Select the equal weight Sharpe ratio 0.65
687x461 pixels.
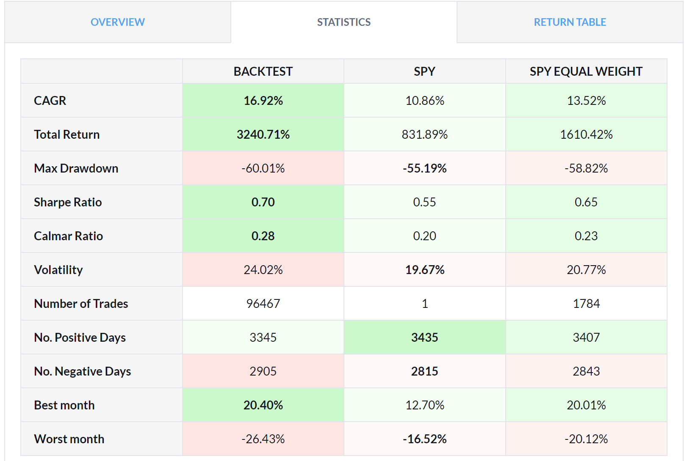(x=586, y=202)
